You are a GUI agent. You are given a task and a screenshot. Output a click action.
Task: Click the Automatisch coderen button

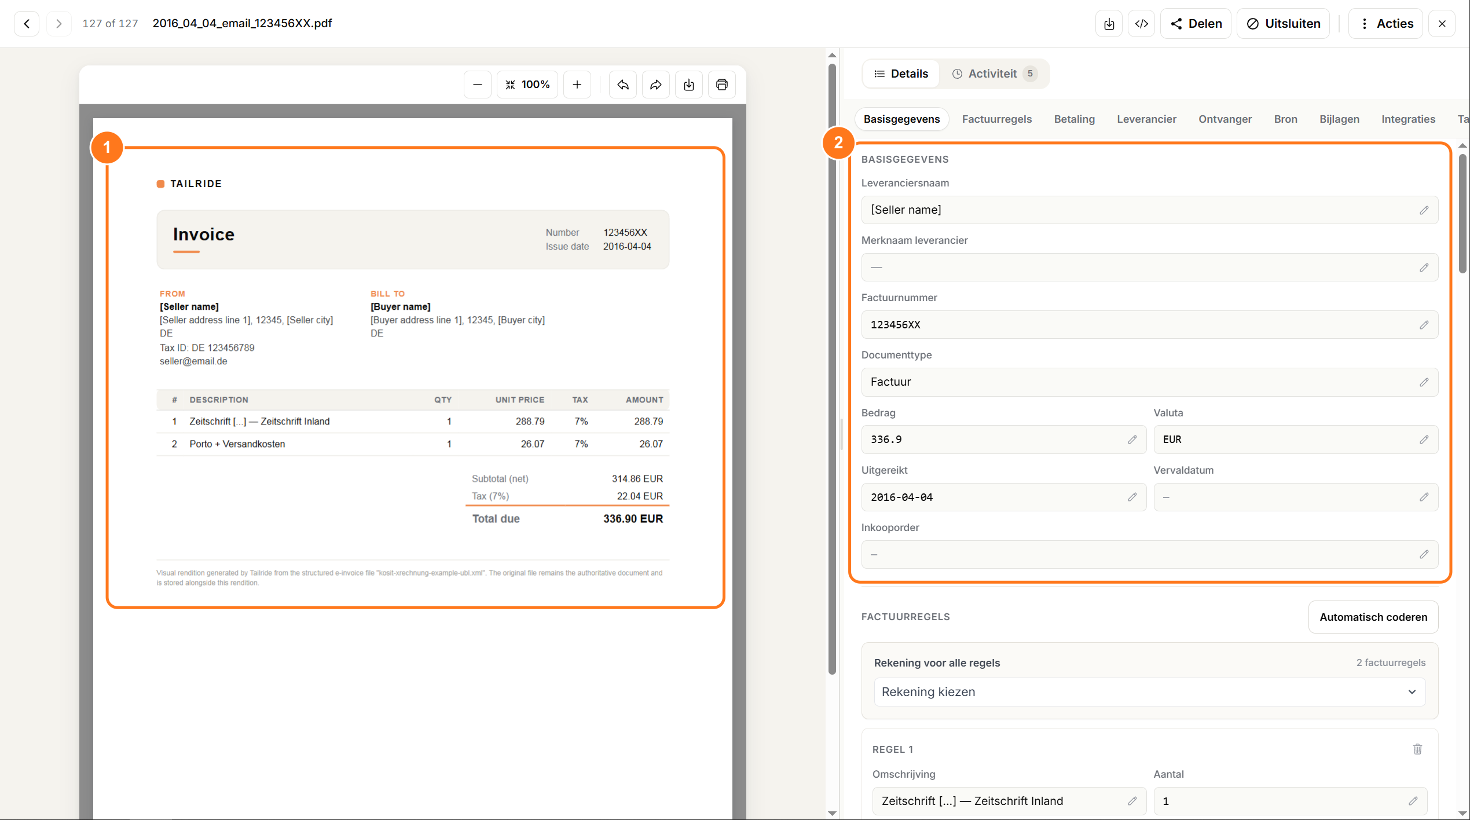coord(1373,617)
